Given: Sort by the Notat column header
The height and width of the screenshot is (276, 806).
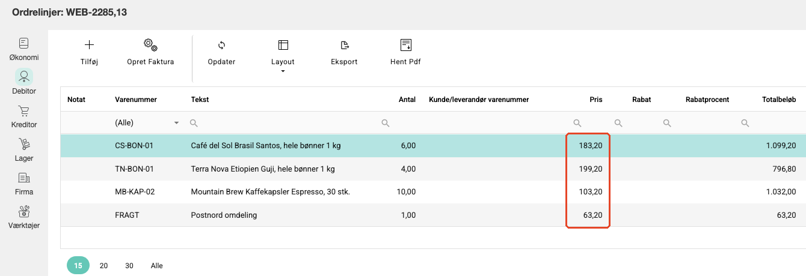Looking at the screenshot, I should tap(76, 100).
